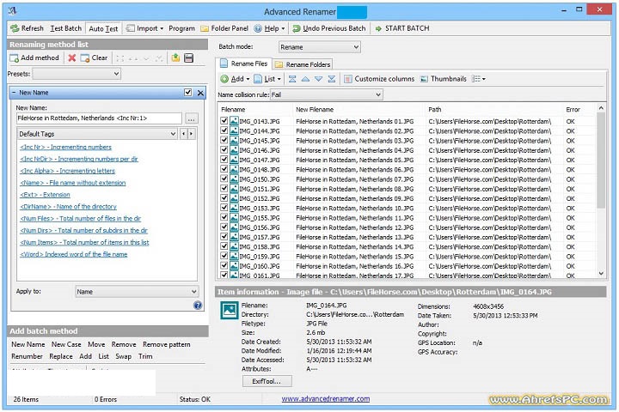Click the ExifTool... button
This screenshot has width=619, height=412.
click(267, 381)
